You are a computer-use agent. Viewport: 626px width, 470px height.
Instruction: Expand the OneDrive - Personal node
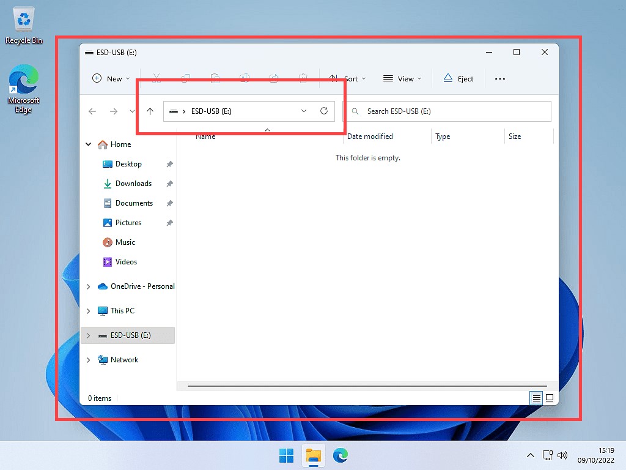[x=89, y=286]
